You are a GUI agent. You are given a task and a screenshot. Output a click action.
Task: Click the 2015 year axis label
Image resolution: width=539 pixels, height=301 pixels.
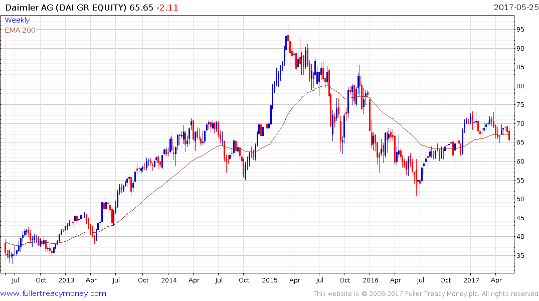click(270, 280)
